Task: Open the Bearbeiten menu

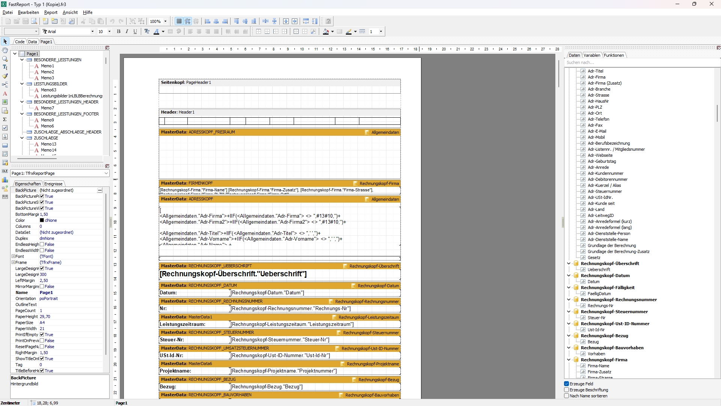Action: (x=28, y=12)
